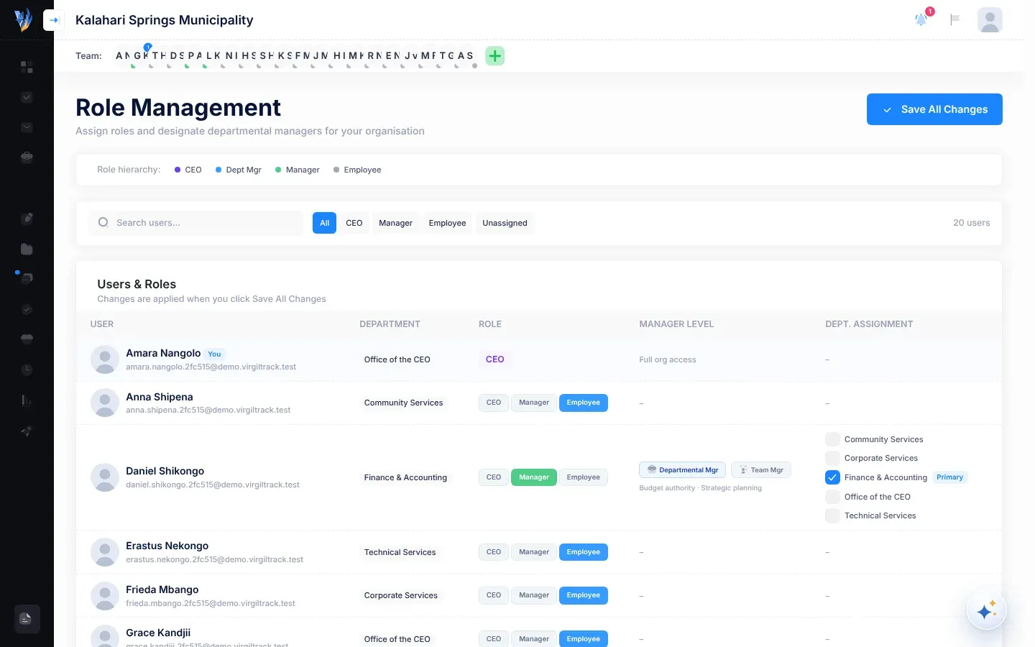This screenshot has height=647, width=1035.
Task: Uncheck Finance & Accounting department assignment
Action: coord(832,477)
